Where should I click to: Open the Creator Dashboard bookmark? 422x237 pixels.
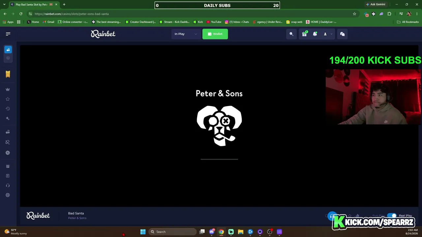[140, 22]
